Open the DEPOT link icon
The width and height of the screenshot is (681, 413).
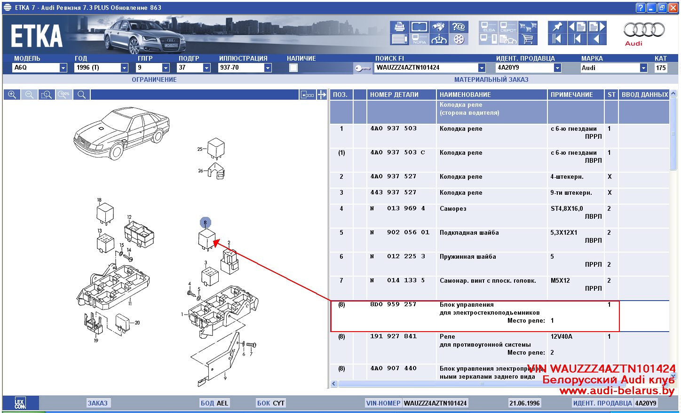tap(508, 27)
